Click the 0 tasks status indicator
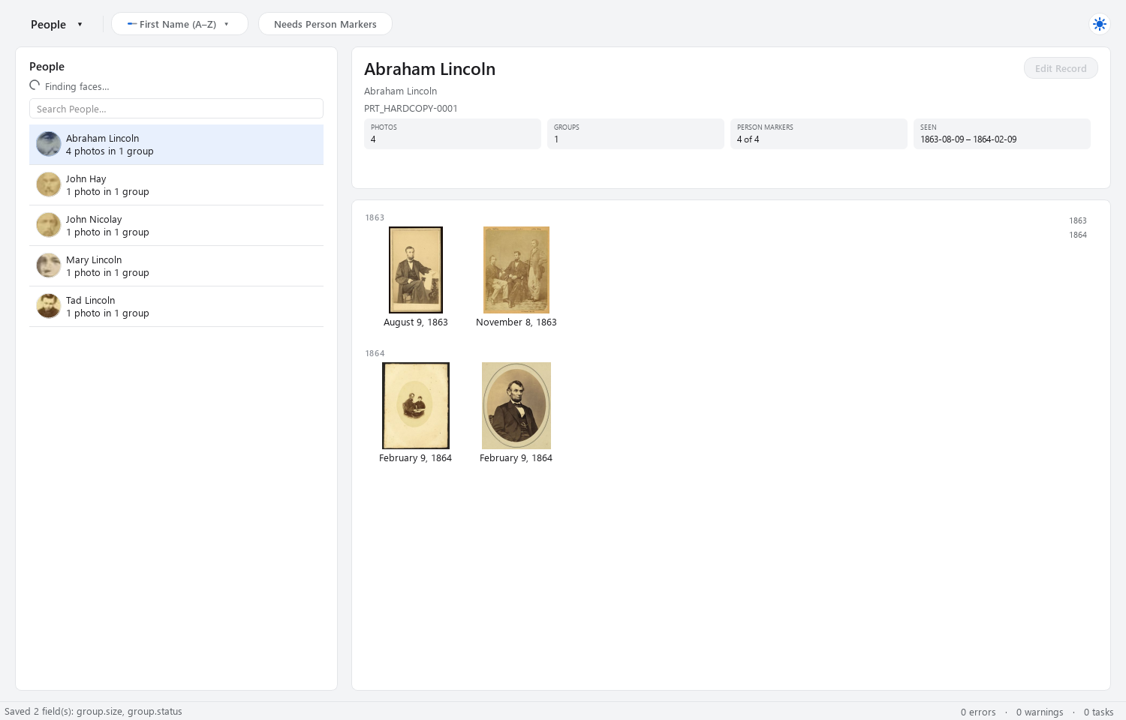Screen dimensions: 1126x720 [1099, 712]
